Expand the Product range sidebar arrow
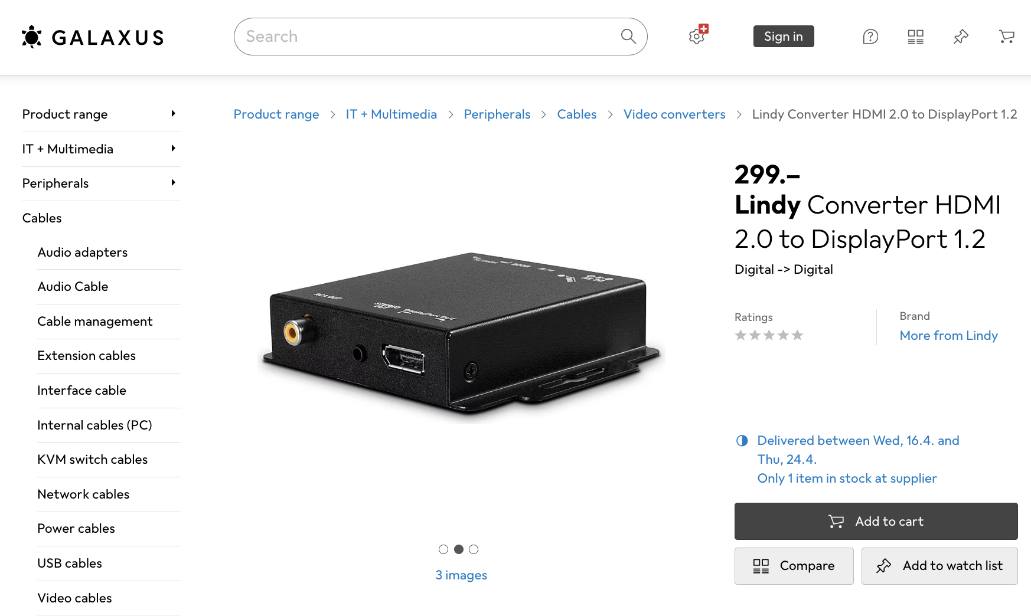The width and height of the screenshot is (1031, 616). pos(173,113)
